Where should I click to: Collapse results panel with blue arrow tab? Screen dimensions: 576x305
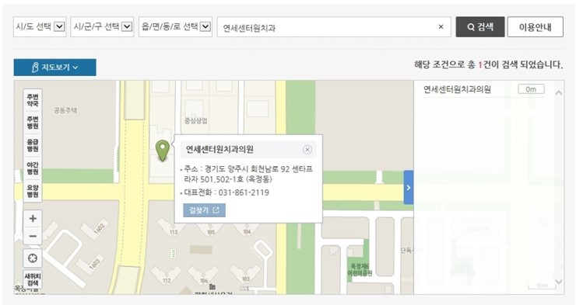pyautogui.click(x=409, y=187)
